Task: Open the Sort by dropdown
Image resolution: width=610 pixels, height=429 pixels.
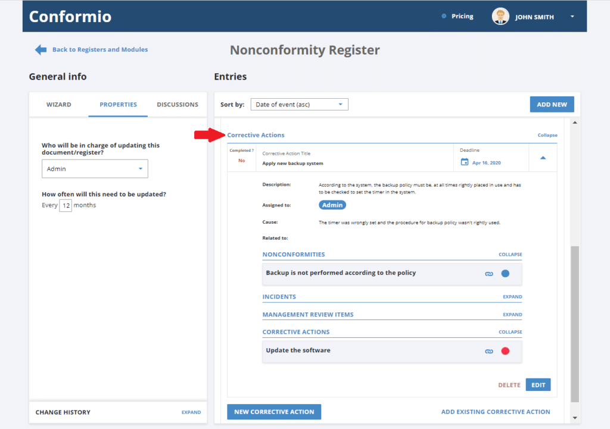Action: click(299, 104)
